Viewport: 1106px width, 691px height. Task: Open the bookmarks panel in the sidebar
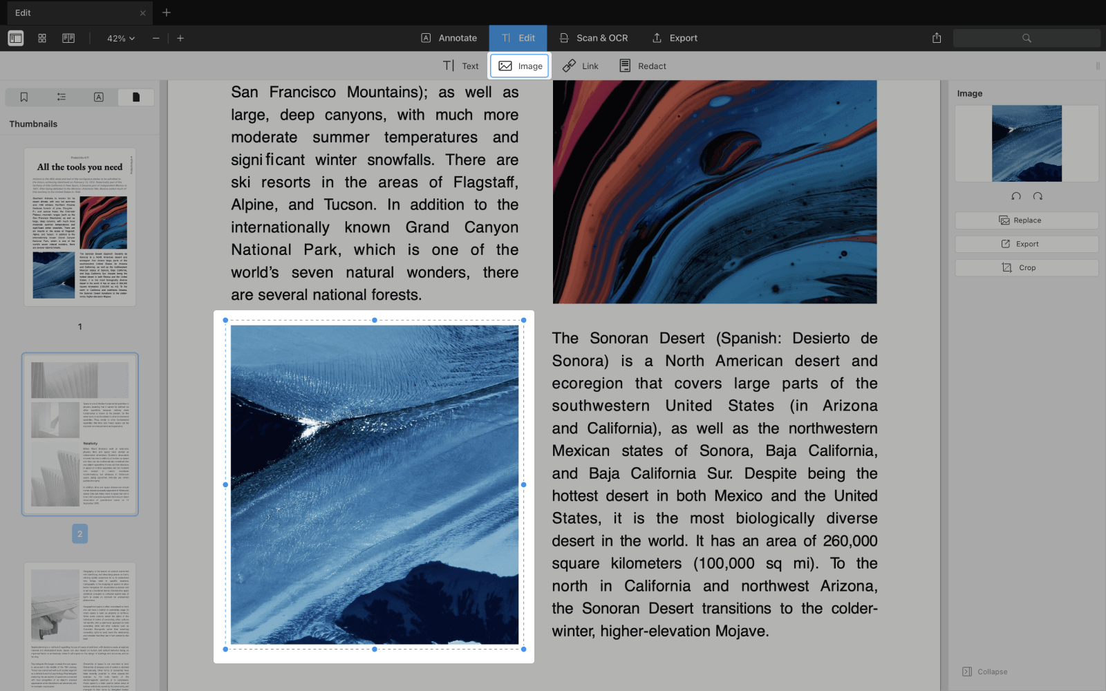click(x=24, y=97)
